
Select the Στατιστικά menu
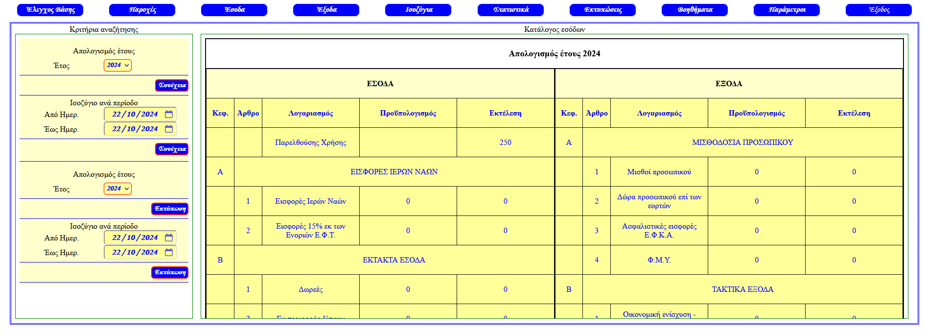point(510,10)
